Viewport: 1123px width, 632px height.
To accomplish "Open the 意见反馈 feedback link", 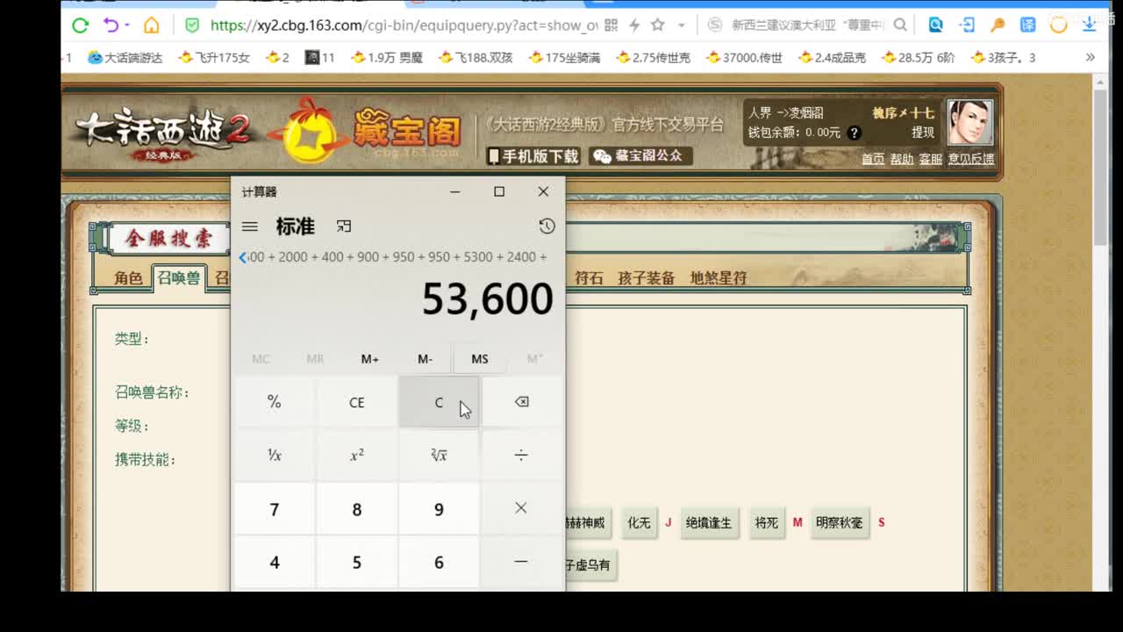I will click(x=971, y=159).
